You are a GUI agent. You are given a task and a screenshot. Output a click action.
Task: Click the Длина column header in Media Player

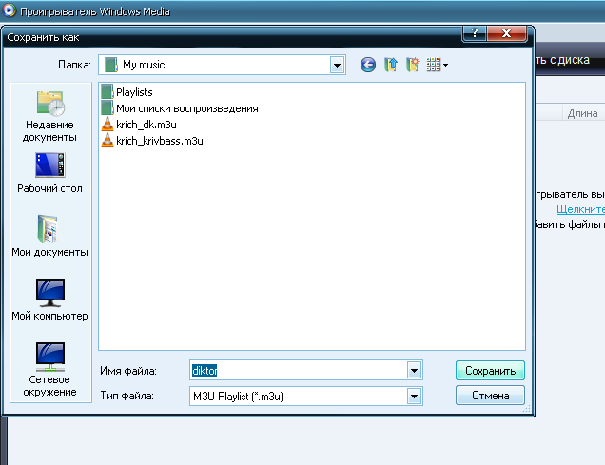click(582, 113)
